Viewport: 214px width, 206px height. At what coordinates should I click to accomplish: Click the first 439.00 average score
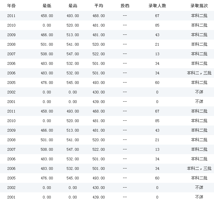tap(98, 102)
